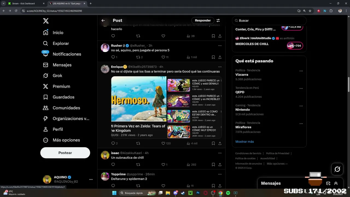Image resolution: width=350 pixels, height=197 pixels.
Task: Open more options on Rusher's comment
Action: [x=220, y=46]
